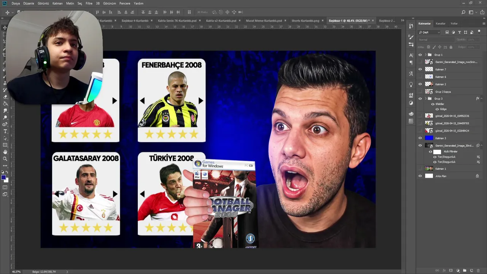The height and width of the screenshot is (274, 487).
Task: Click the zoom percentage field in the status bar
Action: coord(16,272)
